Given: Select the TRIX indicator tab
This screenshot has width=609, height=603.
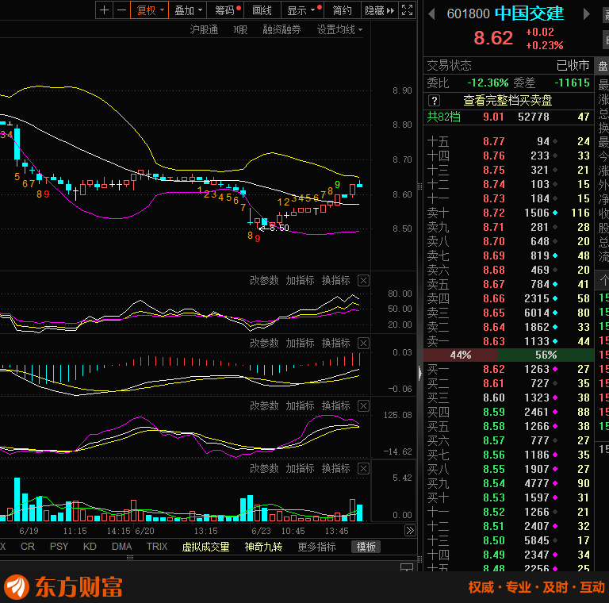Looking at the screenshot, I should tap(157, 547).
